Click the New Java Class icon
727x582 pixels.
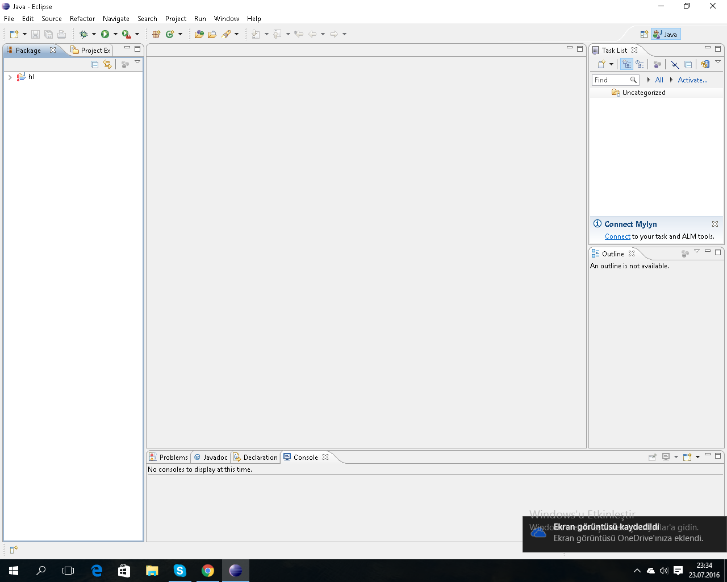[x=170, y=34]
